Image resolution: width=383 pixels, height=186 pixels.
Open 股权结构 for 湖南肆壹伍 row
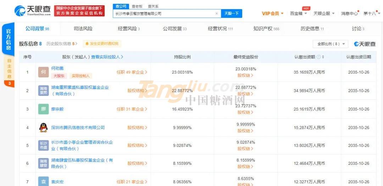pos(137,163)
